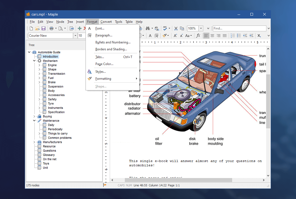The image size is (296, 199).
Task: Open the dropdown arrow next to the printer icon
Action: [x=56, y=28]
